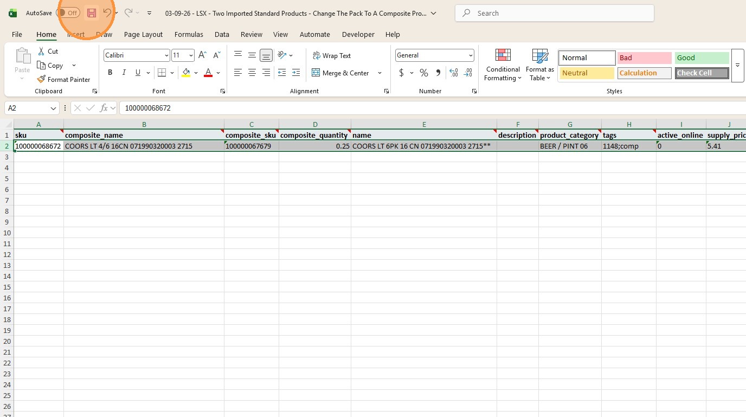Copy the selection with the Copy button
746x417 pixels.
(x=50, y=65)
